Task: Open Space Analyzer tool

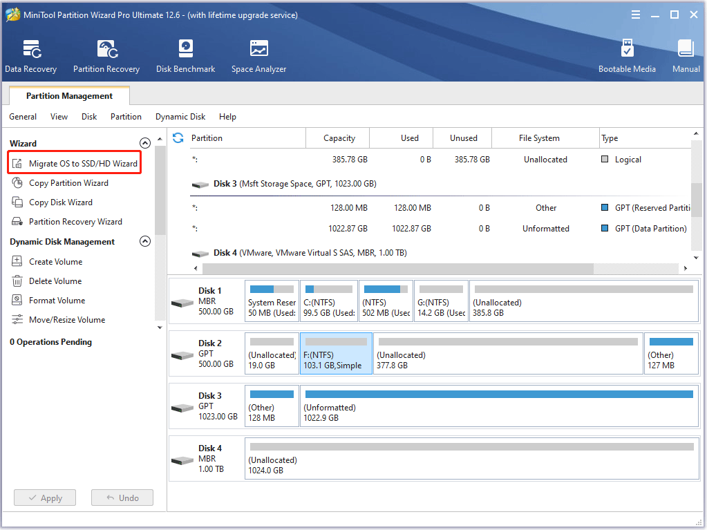Action: click(258, 56)
